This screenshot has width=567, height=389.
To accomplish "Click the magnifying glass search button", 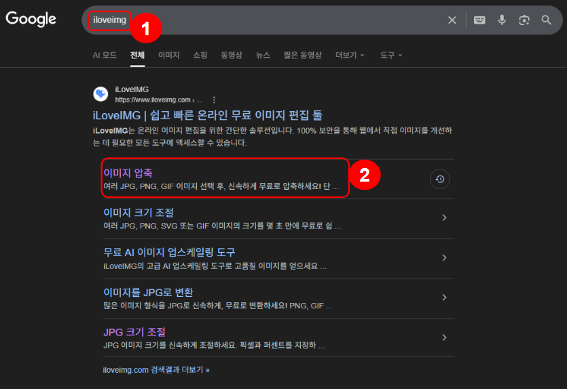I will point(547,20).
